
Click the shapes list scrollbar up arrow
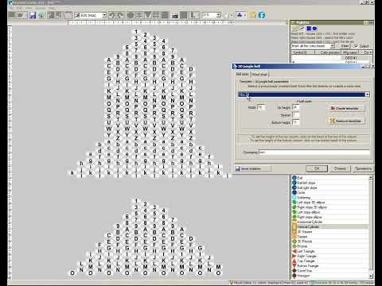click(371, 178)
